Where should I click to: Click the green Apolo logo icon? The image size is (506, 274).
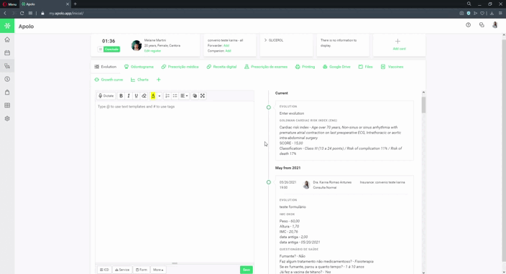pyautogui.click(x=7, y=26)
